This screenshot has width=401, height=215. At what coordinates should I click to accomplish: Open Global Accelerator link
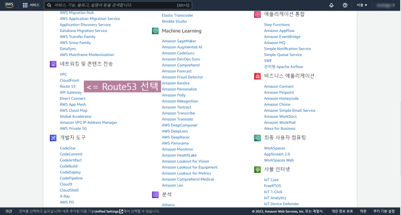[x=76, y=116]
